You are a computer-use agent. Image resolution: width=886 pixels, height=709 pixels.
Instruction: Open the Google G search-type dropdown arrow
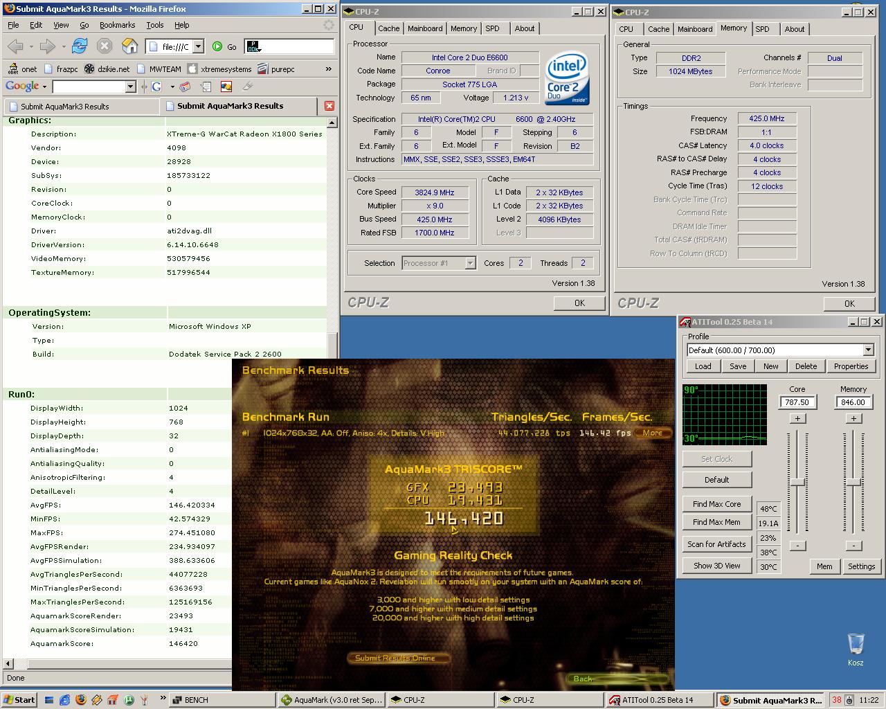point(172,87)
